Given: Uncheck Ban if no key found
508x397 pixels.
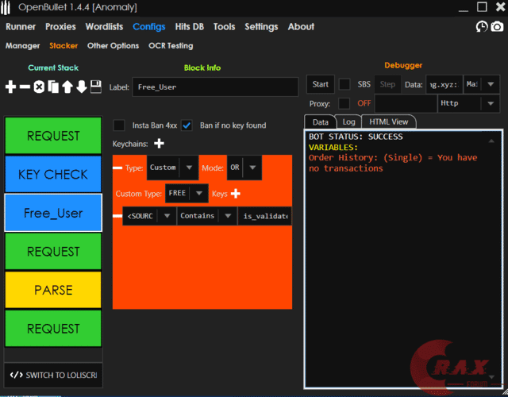Looking at the screenshot, I should tap(187, 125).
